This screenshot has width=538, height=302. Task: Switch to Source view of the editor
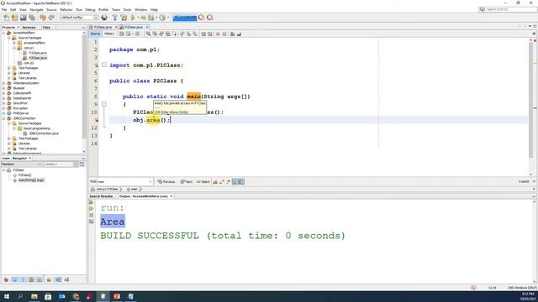point(95,34)
